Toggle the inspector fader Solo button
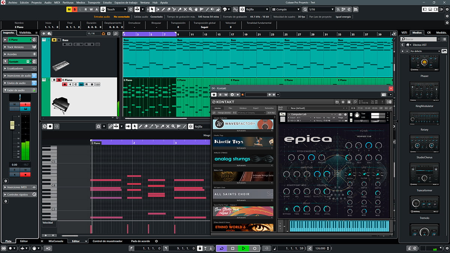 [26, 104]
